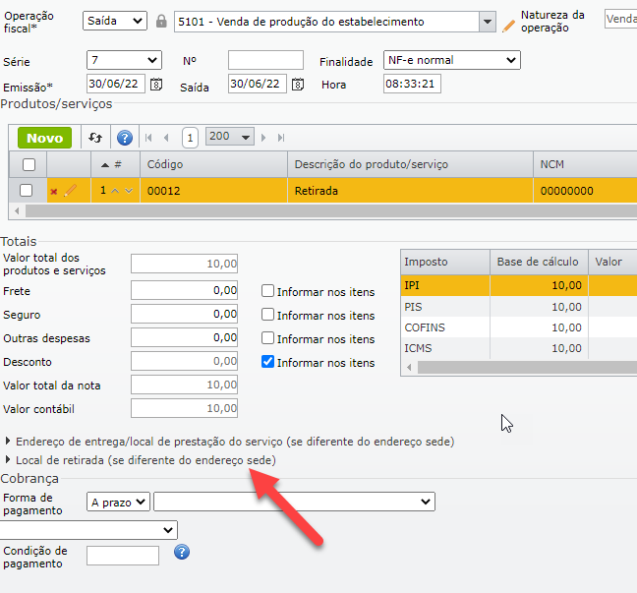
Task: Click the help icon beside Condição de pagamento
Action: [182, 552]
